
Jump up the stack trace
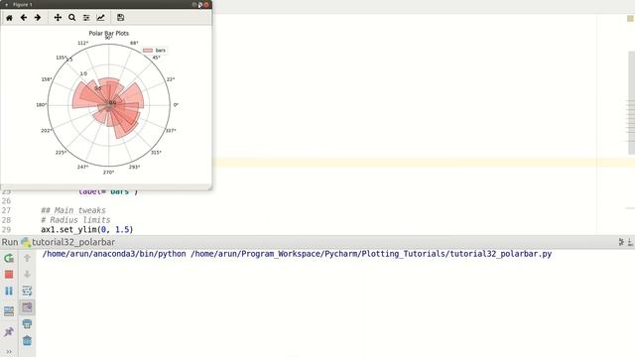coord(27,258)
